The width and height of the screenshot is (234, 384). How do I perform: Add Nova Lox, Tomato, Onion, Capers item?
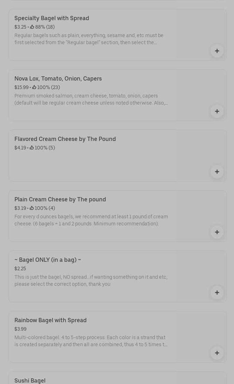click(217, 111)
